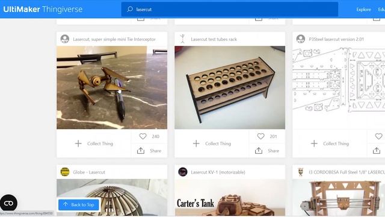Open P3Steel lasercut version 2.01 title
This screenshot has width=385, height=217.
pos(336,39)
